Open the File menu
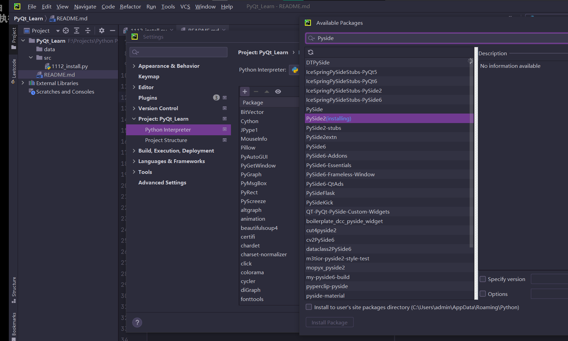This screenshot has width=568, height=341. [32, 6]
